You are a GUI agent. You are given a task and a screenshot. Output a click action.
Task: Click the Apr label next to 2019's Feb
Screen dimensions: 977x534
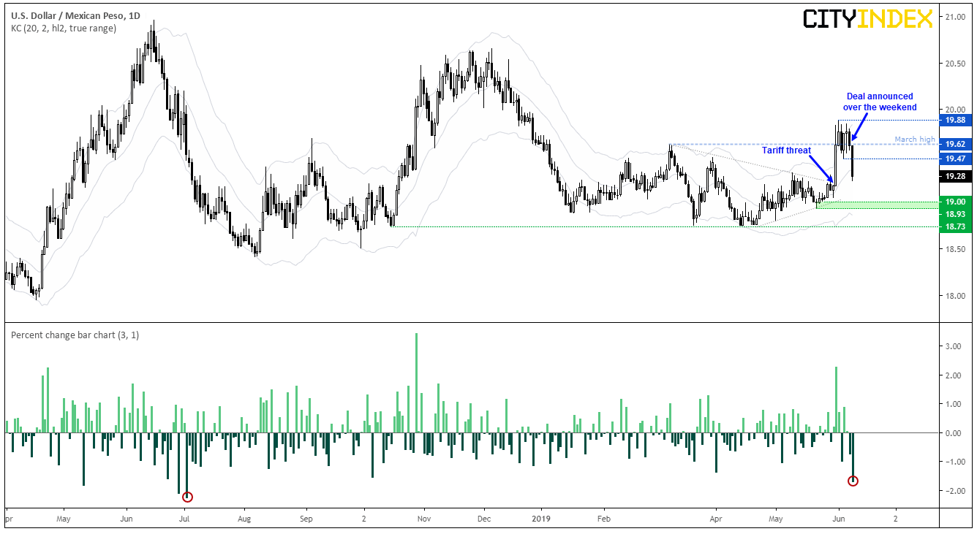pos(715,517)
